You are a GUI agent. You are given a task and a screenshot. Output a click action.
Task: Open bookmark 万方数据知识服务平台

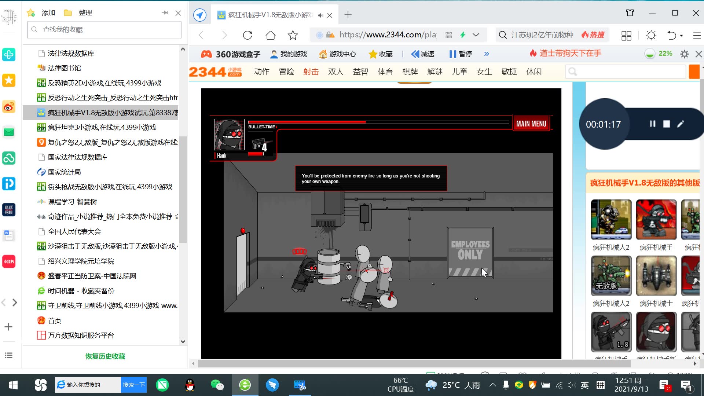(x=76, y=335)
